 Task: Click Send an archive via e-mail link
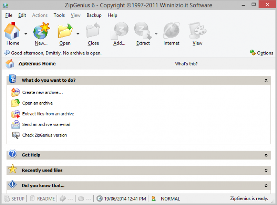(x=46, y=125)
